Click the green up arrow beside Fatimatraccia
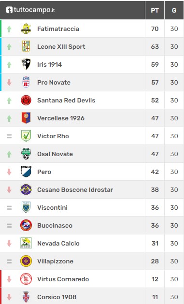This screenshot has height=304, width=184. (9, 29)
